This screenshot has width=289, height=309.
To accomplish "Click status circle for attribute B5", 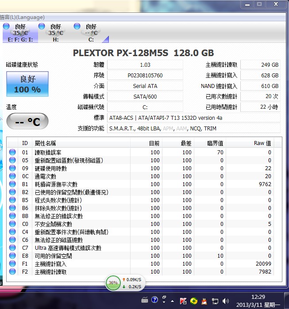I will (12, 200).
